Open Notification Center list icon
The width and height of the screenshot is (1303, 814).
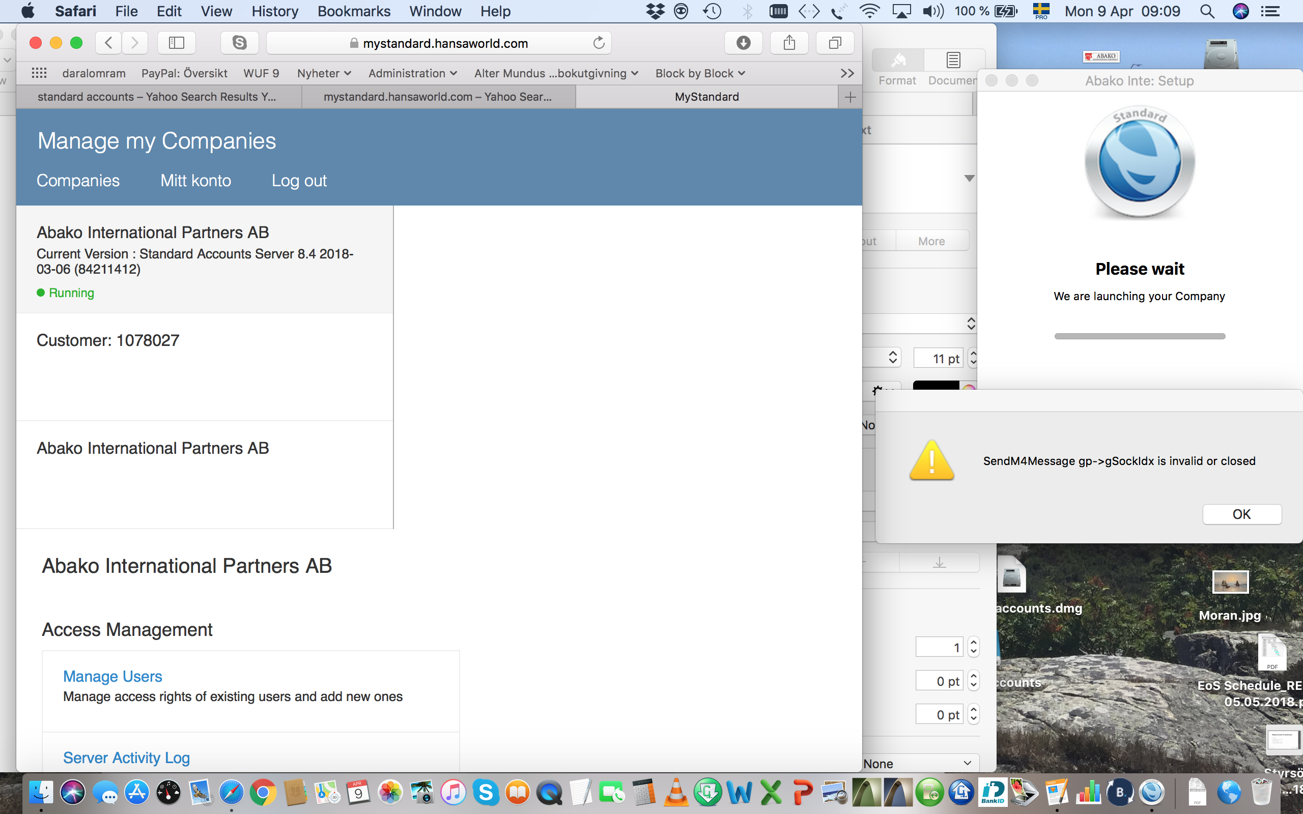coord(1271,11)
